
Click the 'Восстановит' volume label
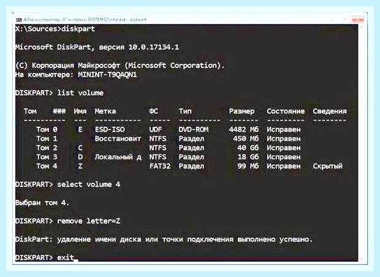click(x=118, y=139)
